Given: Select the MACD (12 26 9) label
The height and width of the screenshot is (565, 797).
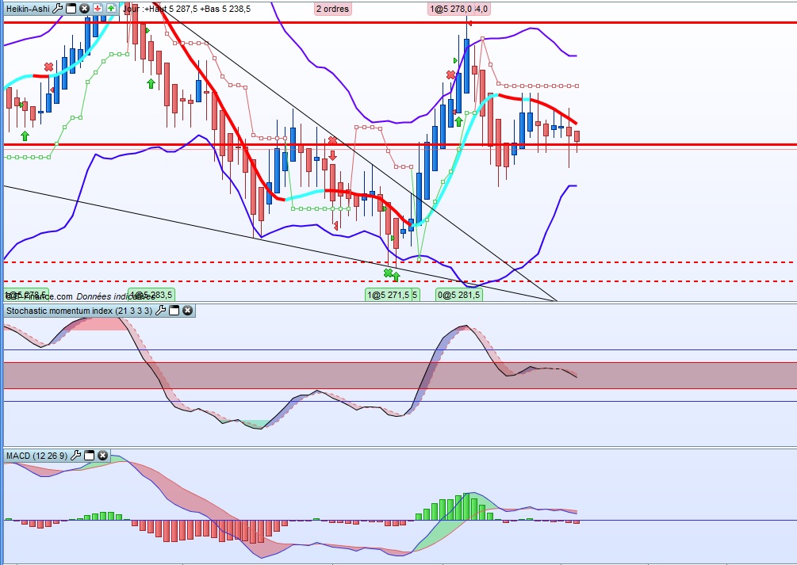Looking at the screenshot, I should [36, 456].
